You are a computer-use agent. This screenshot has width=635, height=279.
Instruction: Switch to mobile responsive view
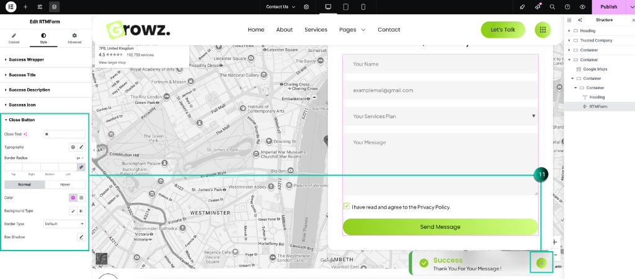coord(363,7)
